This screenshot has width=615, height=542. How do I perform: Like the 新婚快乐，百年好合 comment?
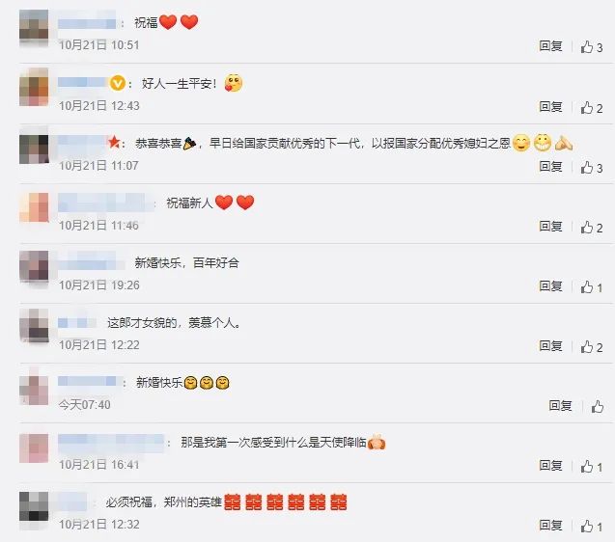tap(592, 287)
